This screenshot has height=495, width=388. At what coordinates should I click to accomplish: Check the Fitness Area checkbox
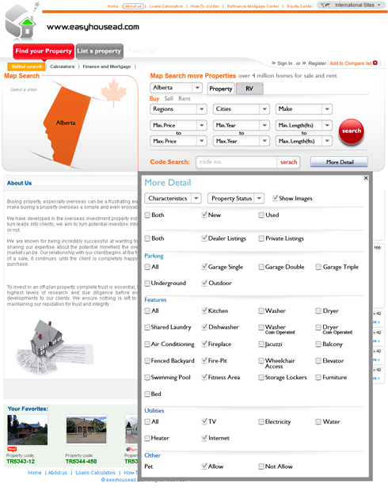[204, 377]
